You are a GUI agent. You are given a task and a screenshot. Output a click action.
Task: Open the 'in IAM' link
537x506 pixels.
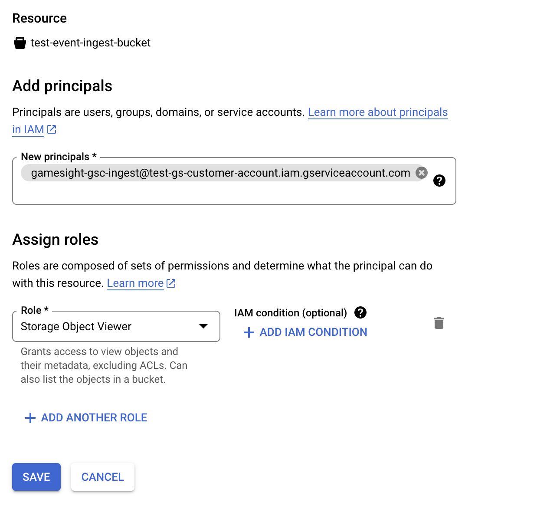point(28,129)
